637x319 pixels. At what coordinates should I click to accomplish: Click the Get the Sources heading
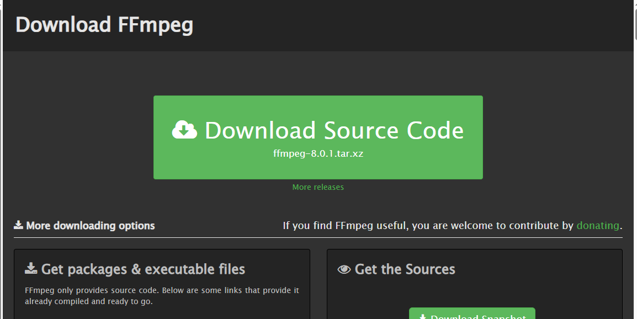click(405, 269)
